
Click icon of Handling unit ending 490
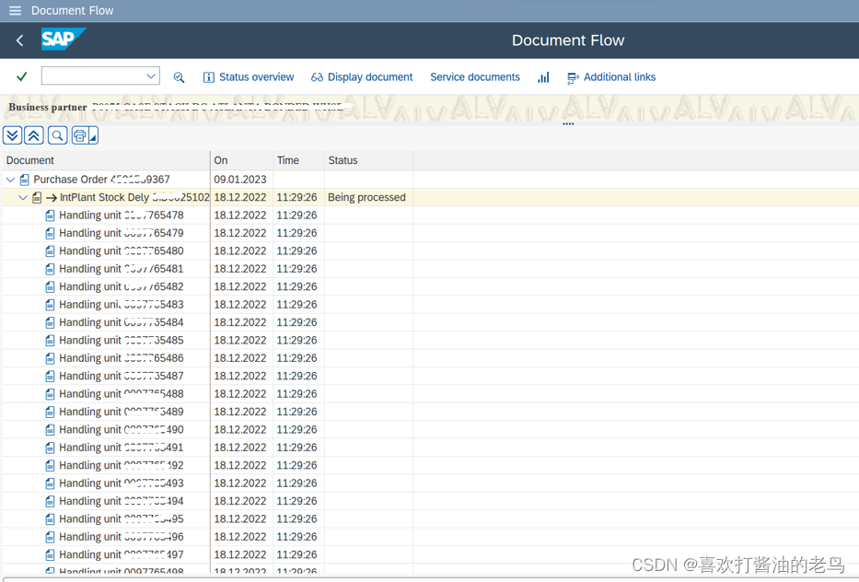point(50,430)
